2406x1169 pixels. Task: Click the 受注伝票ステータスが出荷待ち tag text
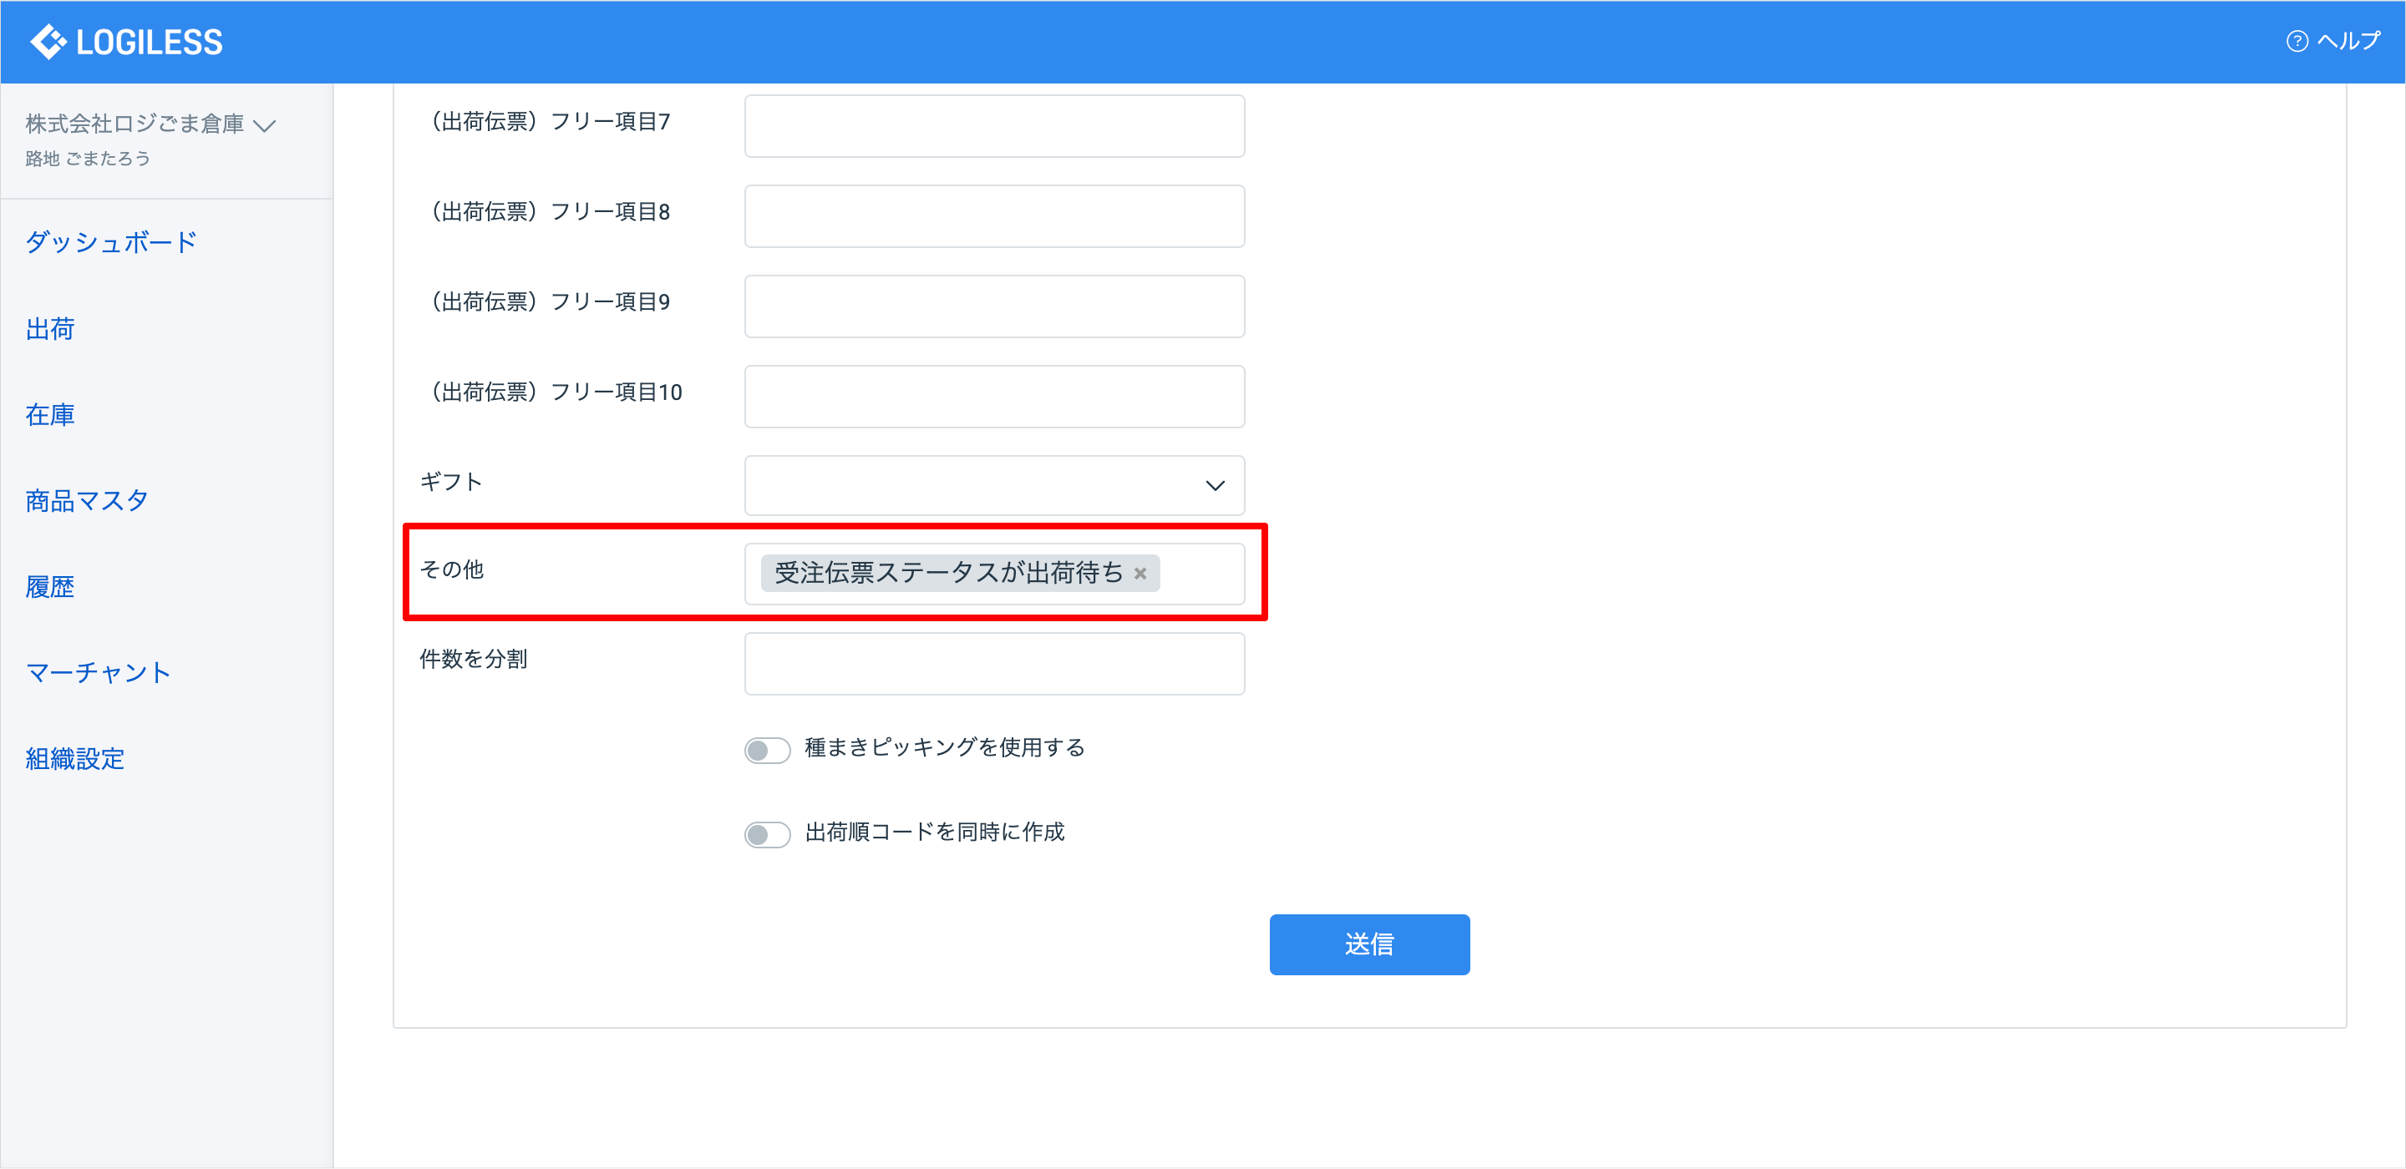(948, 572)
